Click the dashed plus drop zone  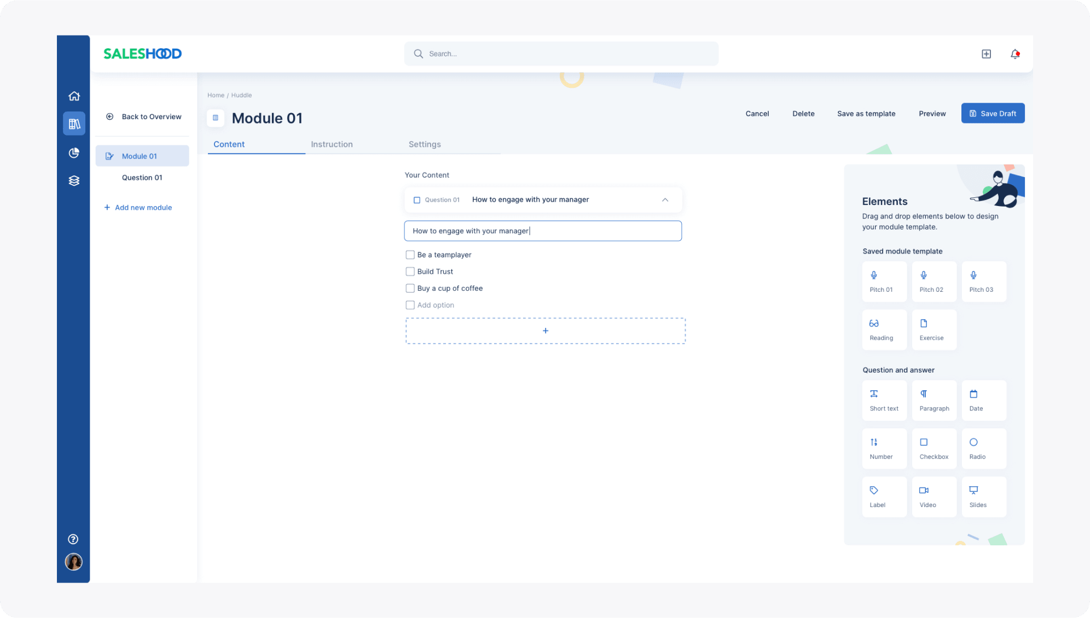pyautogui.click(x=546, y=331)
